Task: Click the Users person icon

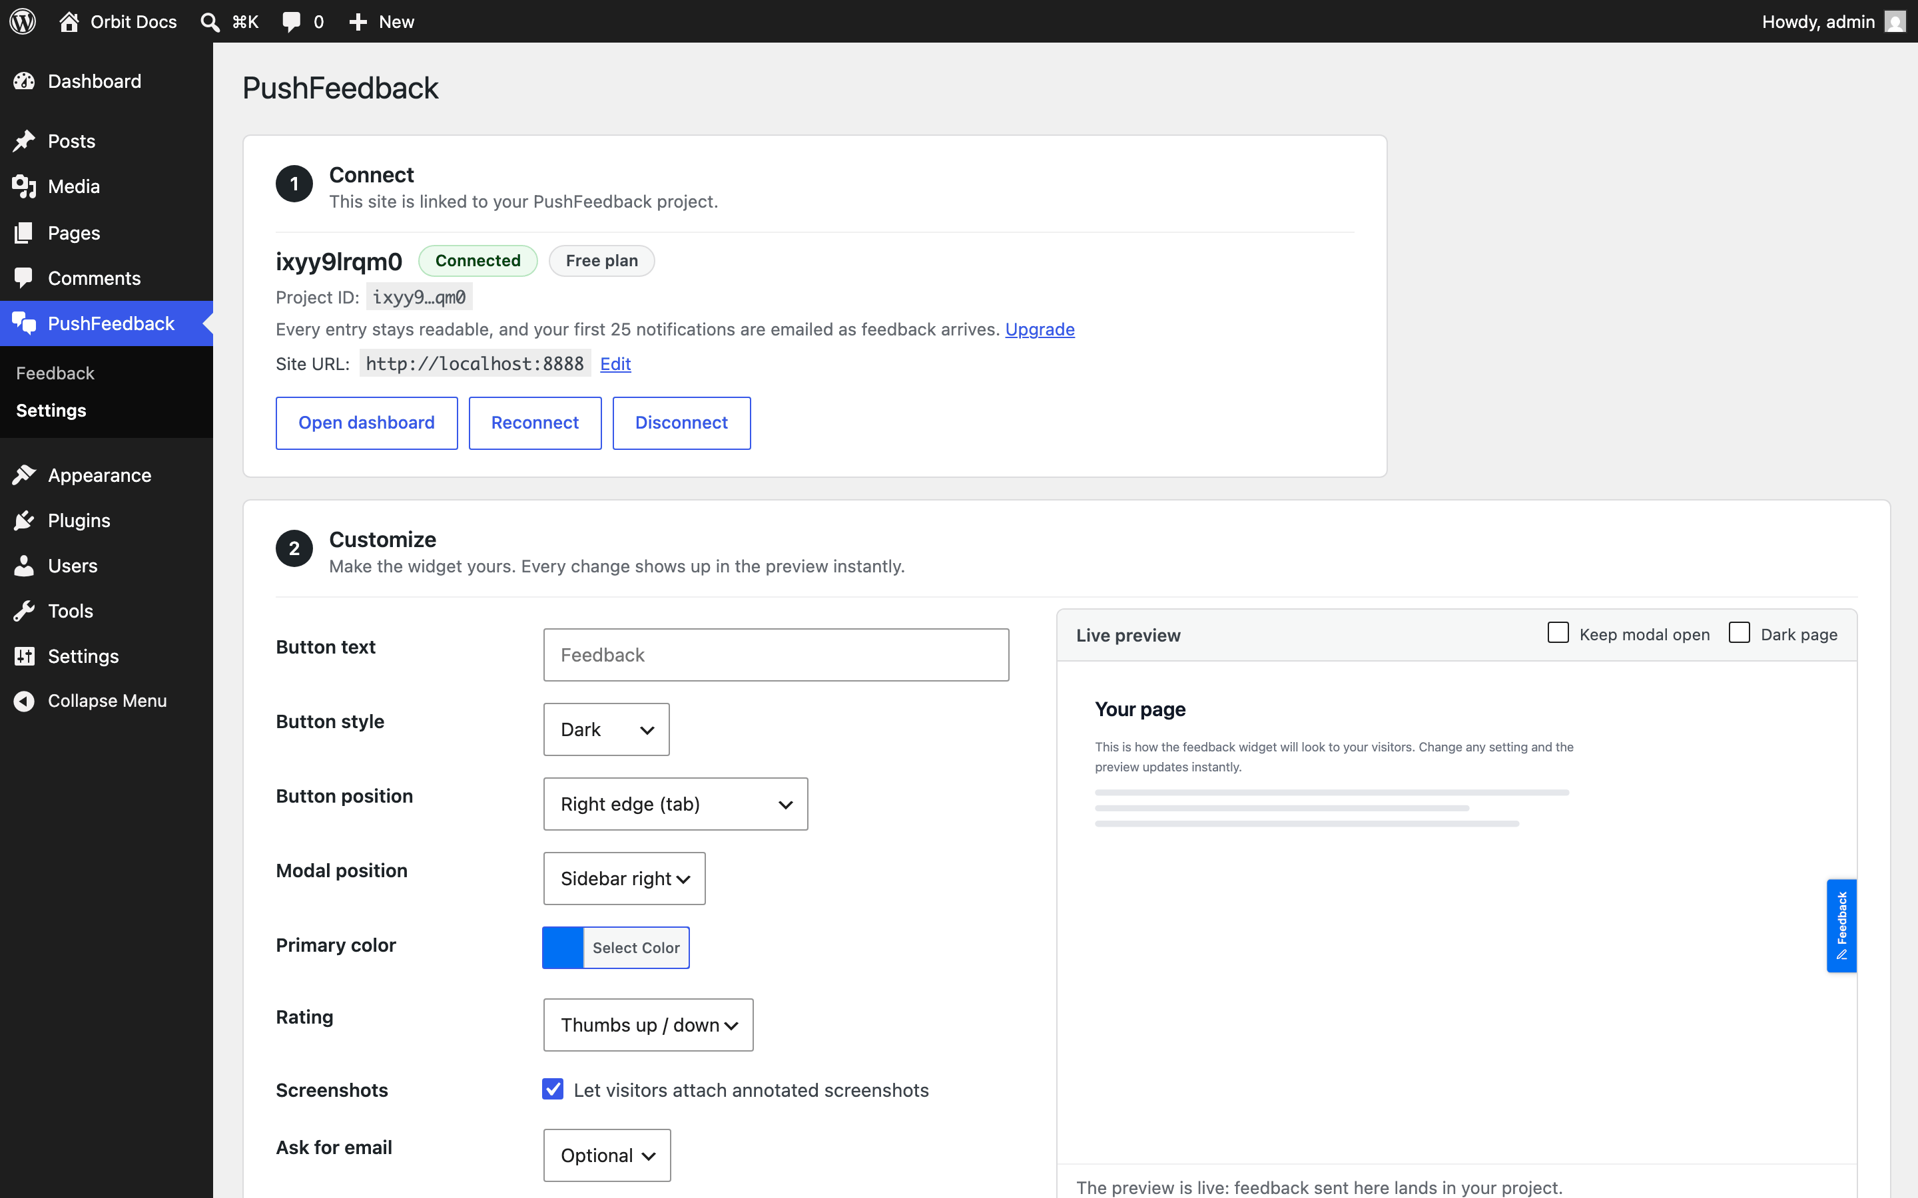Action: click(25, 565)
